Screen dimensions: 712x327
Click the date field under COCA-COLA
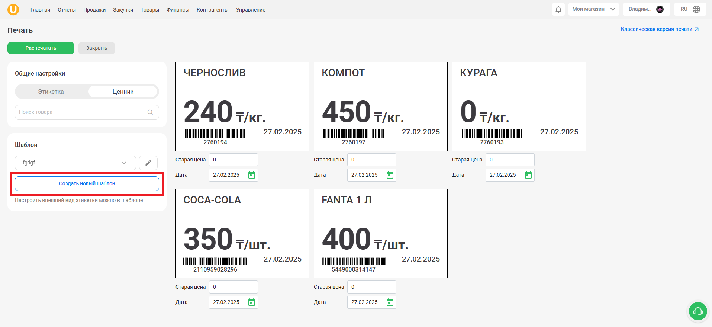tap(233, 302)
